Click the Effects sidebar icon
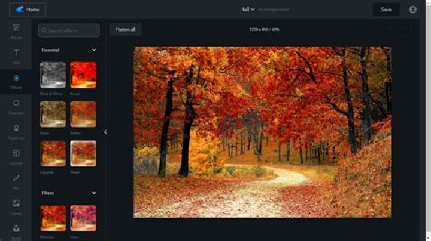 tap(16, 81)
